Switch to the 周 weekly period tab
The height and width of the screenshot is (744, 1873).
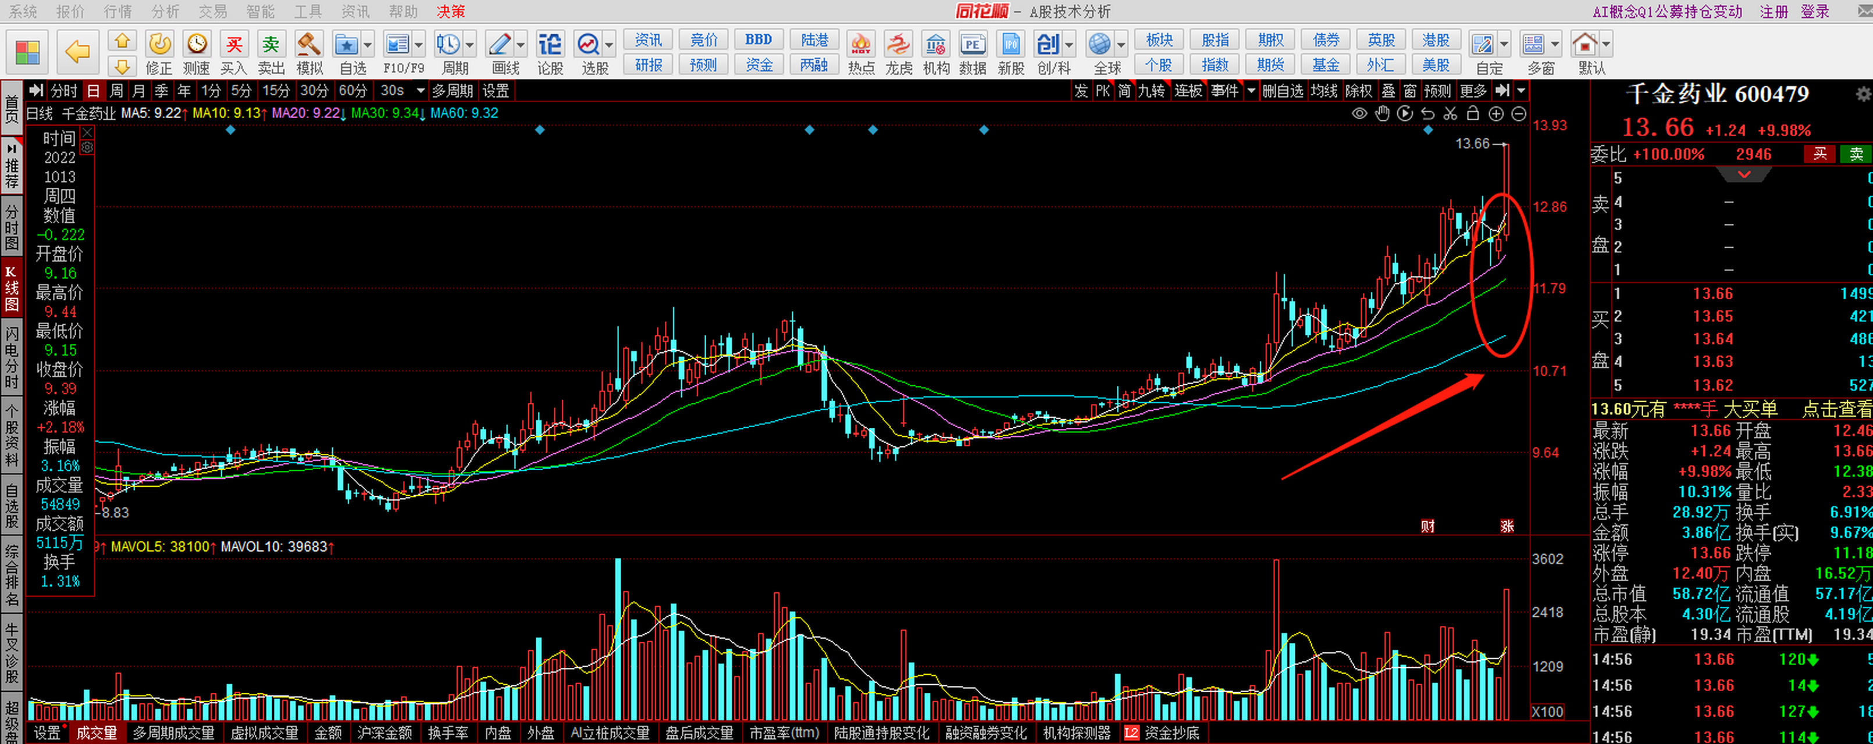pos(116,91)
